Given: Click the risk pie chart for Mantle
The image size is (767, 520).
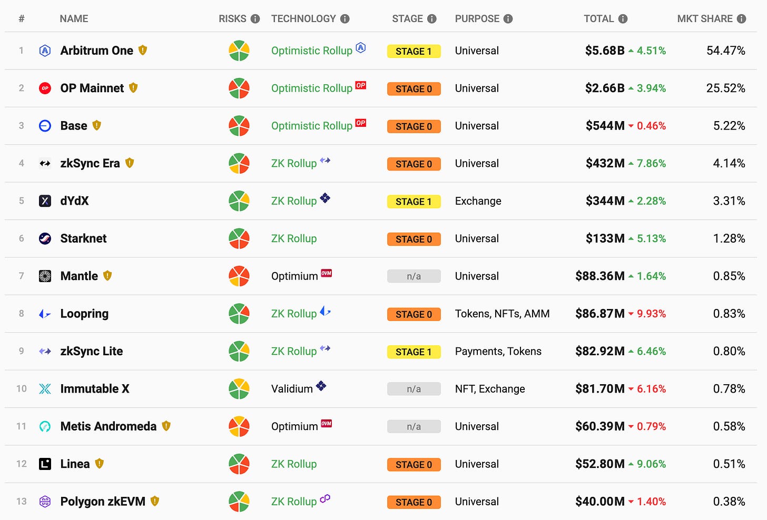Looking at the screenshot, I should click(239, 276).
